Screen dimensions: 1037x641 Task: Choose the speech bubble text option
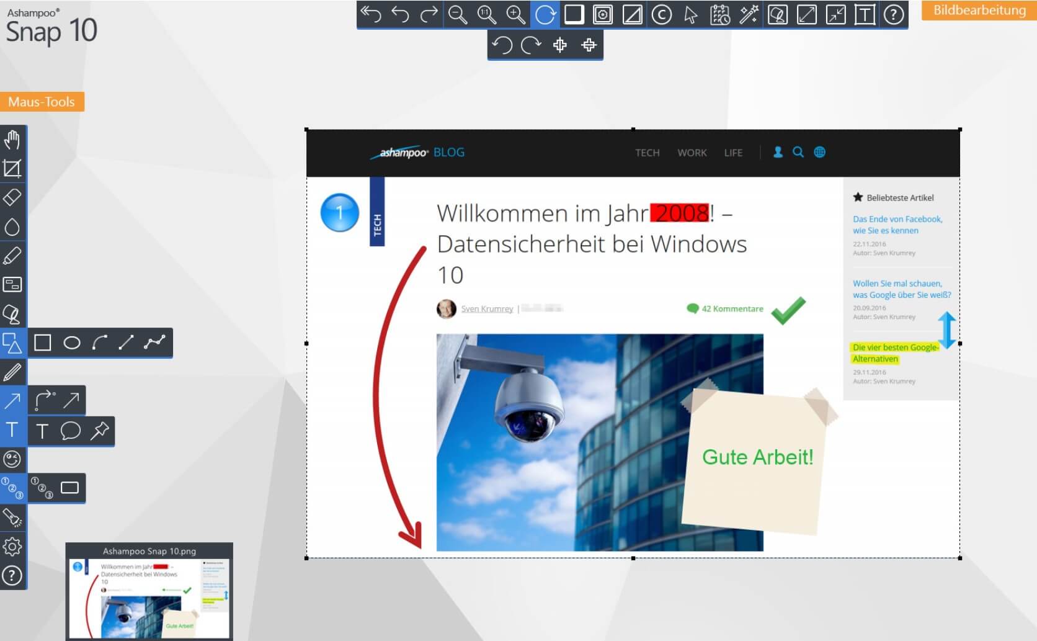pos(71,431)
